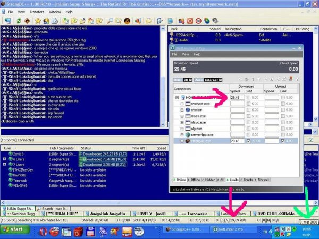Click progress bar showing Downloaded 7.64 MB
319x239 pixels.
(103, 159)
